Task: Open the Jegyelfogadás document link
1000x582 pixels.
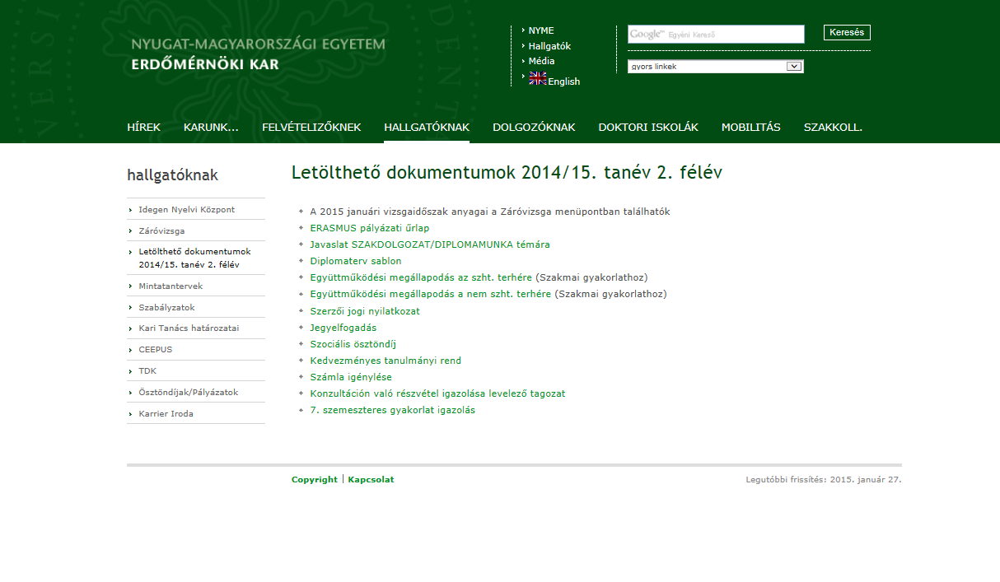Action: coord(343,327)
